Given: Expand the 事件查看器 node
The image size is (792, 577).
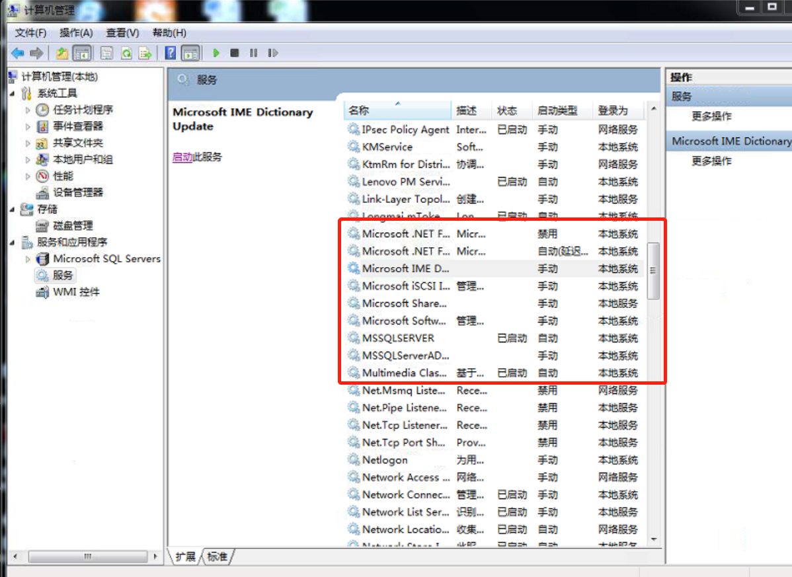Looking at the screenshot, I should pos(28,127).
